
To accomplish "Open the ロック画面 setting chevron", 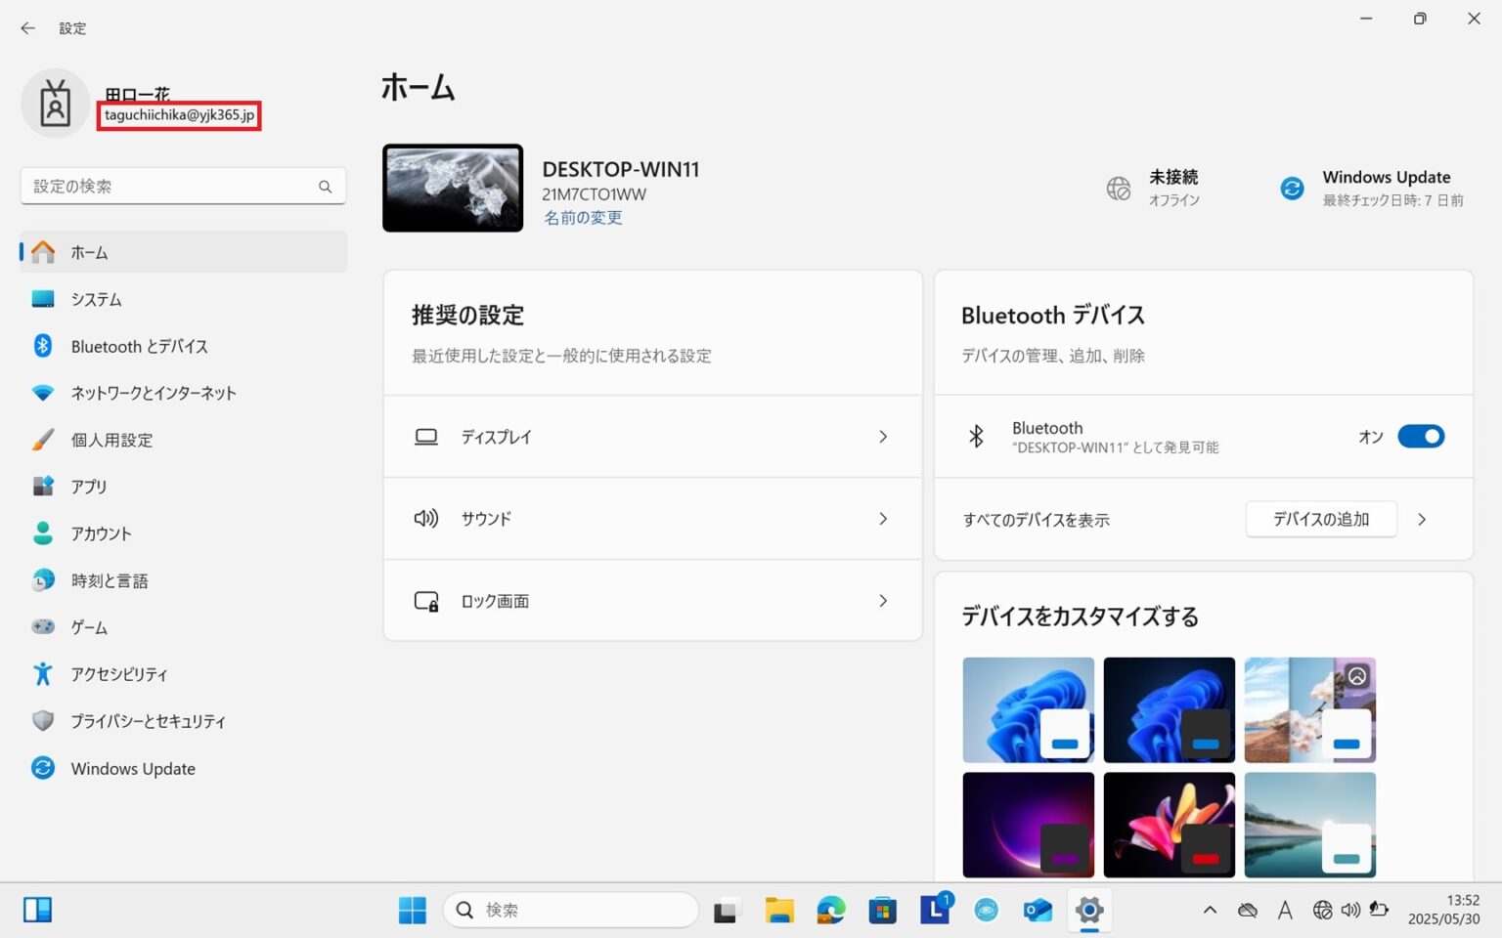I will click(882, 601).
